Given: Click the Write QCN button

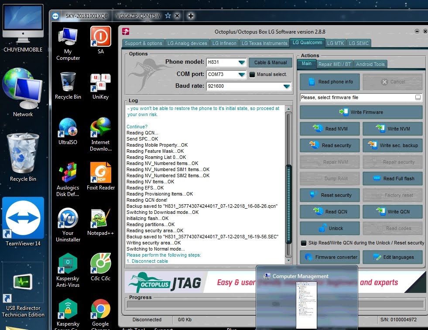Looking at the screenshot, I should pyautogui.click(x=393, y=212).
